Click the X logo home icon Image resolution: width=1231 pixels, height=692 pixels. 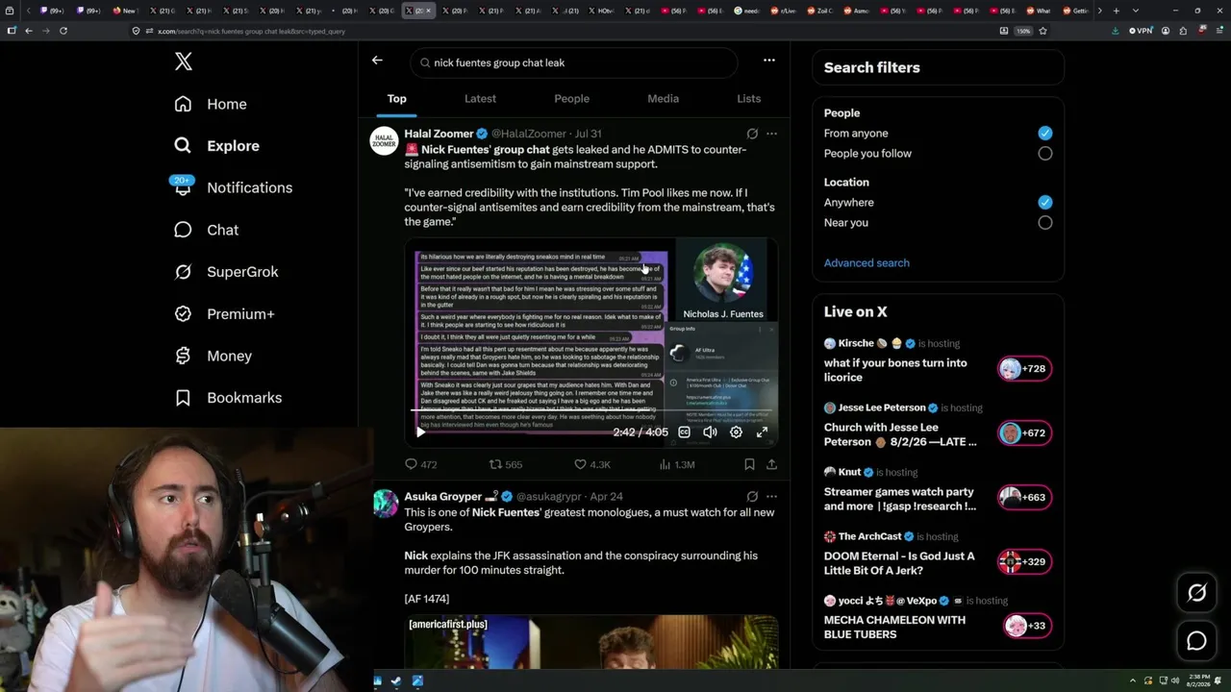coord(184,62)
